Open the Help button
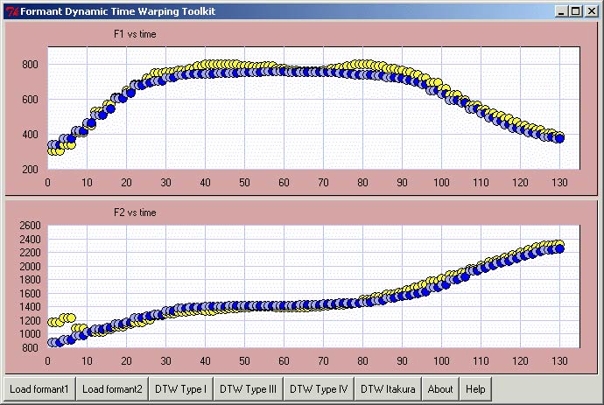The width and height of the screenshot is (604, 405). (475, 389)
